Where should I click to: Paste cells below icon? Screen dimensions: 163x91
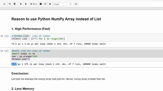[15, 4]
